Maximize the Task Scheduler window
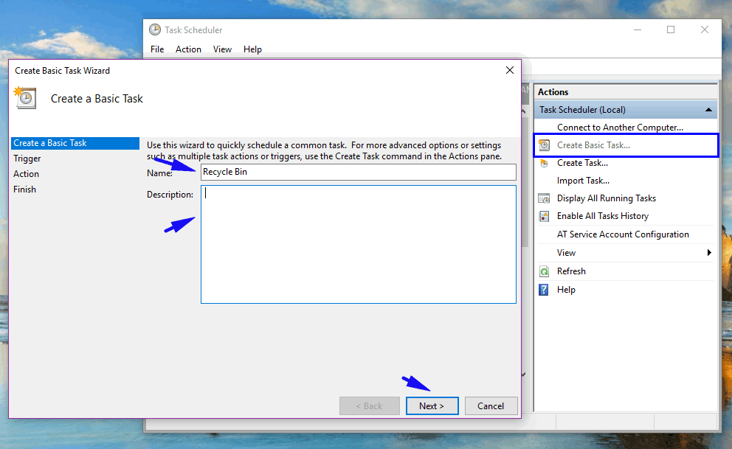Image resolution: width=732 pixels, height=449 pixels. click(x=671, y=29)
